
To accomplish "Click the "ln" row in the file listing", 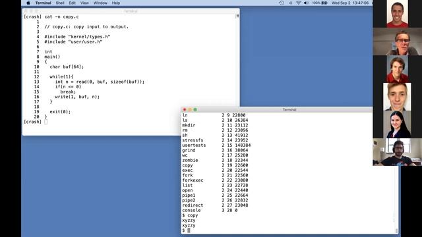I will pos(214,115).
